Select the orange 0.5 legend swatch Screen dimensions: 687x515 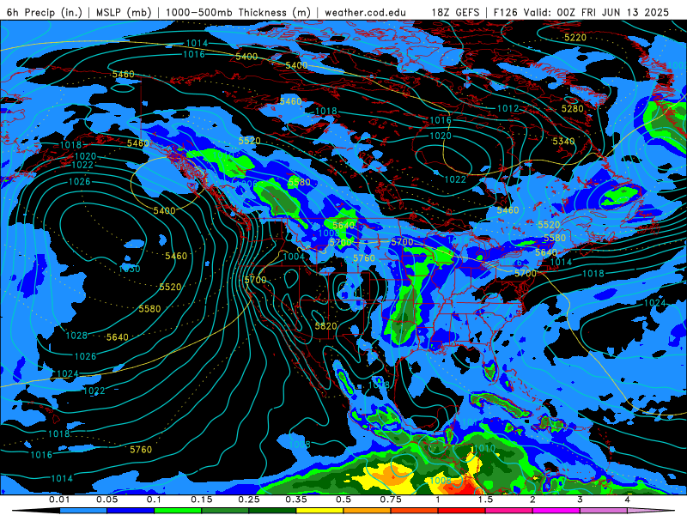pyautogui.click(x=368, y=511)
